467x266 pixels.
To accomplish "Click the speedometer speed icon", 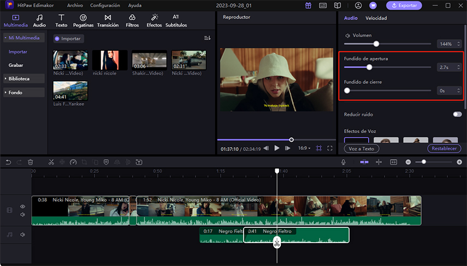I will [73, 162].
